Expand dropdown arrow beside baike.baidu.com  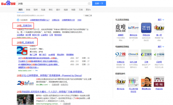coord(32,38)
